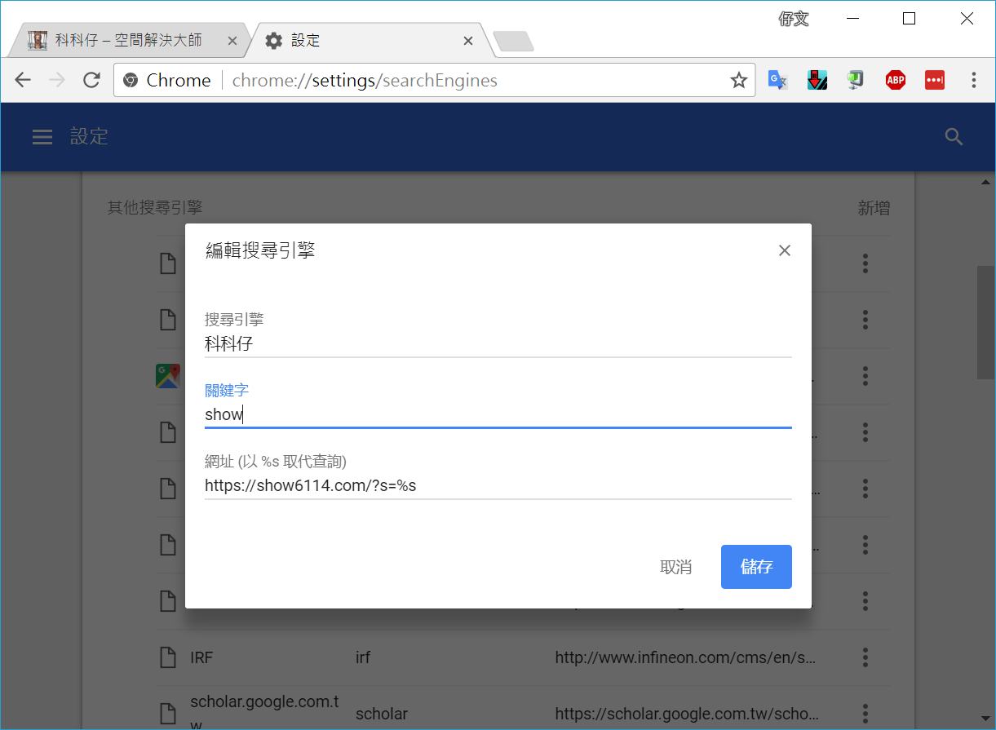Screen dimensions: 996x730
Task: Open the Chrome three-dot main menu
Action: click(x=974, y=80)
